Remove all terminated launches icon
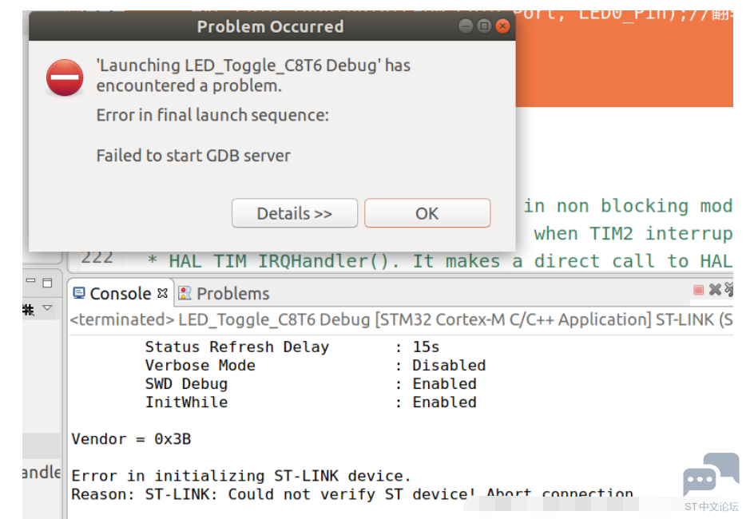746x519 pixels. [x=729, y=289]
